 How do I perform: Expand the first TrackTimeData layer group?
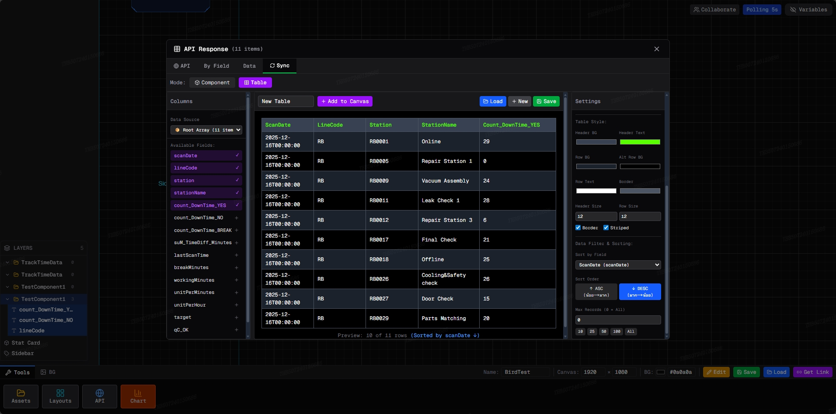[x=7, y=262]
